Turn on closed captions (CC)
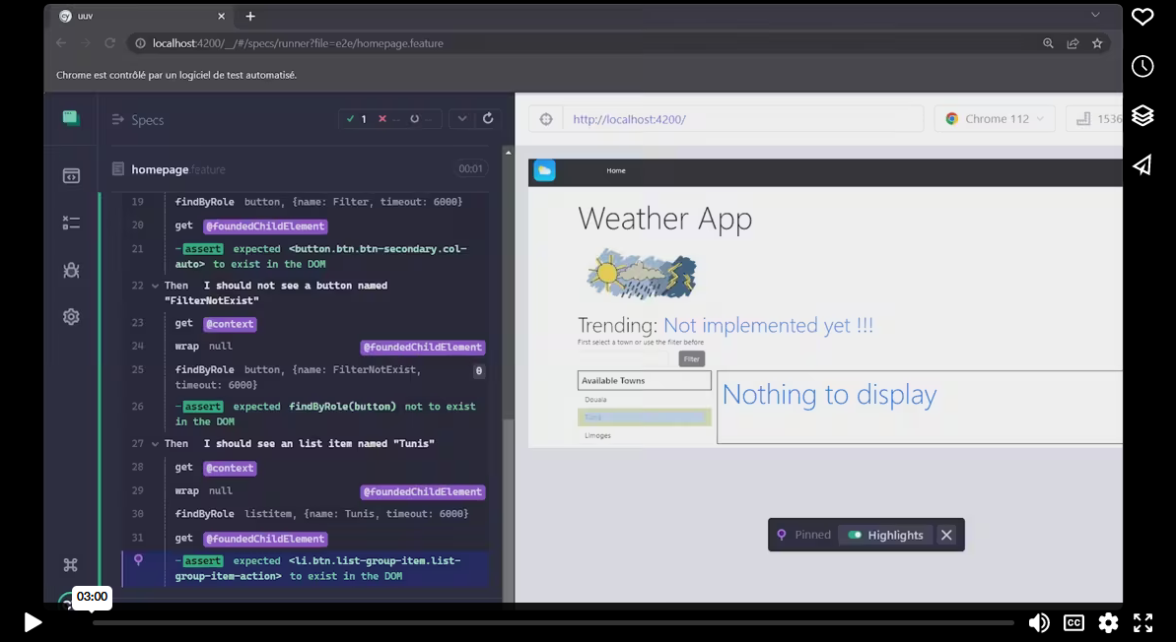1176x642 pixels. tap(1073, 622)
